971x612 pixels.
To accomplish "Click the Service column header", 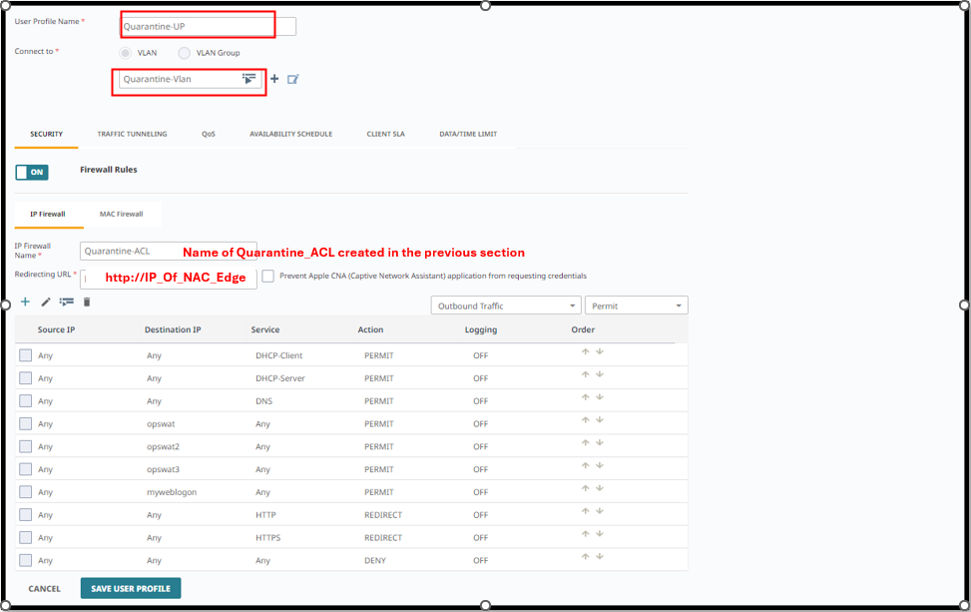I will coord(265,329).
